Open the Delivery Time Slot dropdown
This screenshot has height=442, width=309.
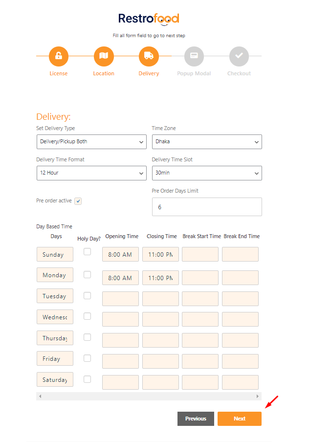(207, 173)
